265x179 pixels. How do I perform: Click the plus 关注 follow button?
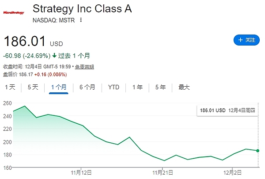[246, 40]
